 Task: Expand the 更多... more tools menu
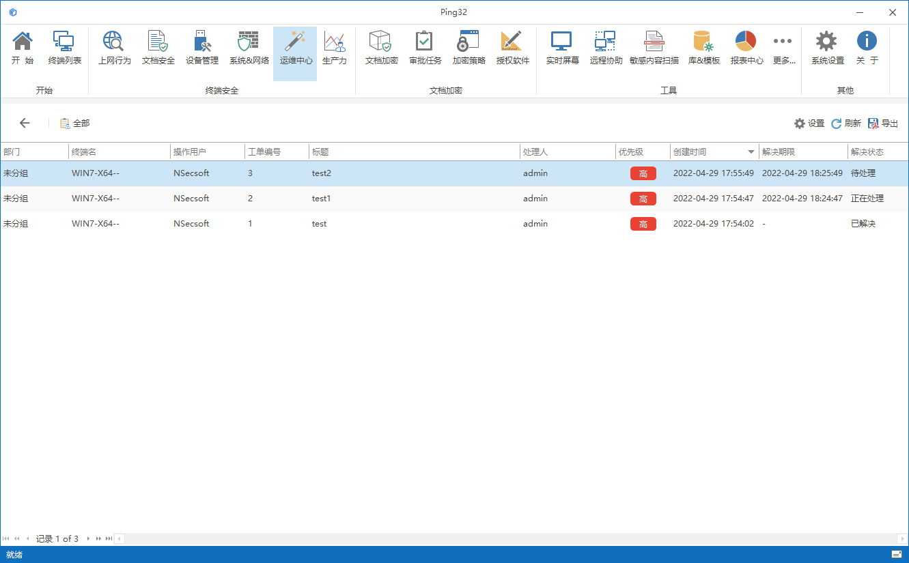pos(783,48)
